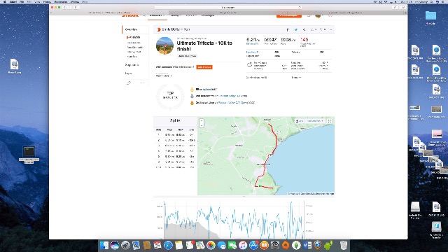Image resolution: width=448 pixels, height=252 pixels.
Task: Share activity on Facebook
Action: pyautogui.click(x=288, y=29)
